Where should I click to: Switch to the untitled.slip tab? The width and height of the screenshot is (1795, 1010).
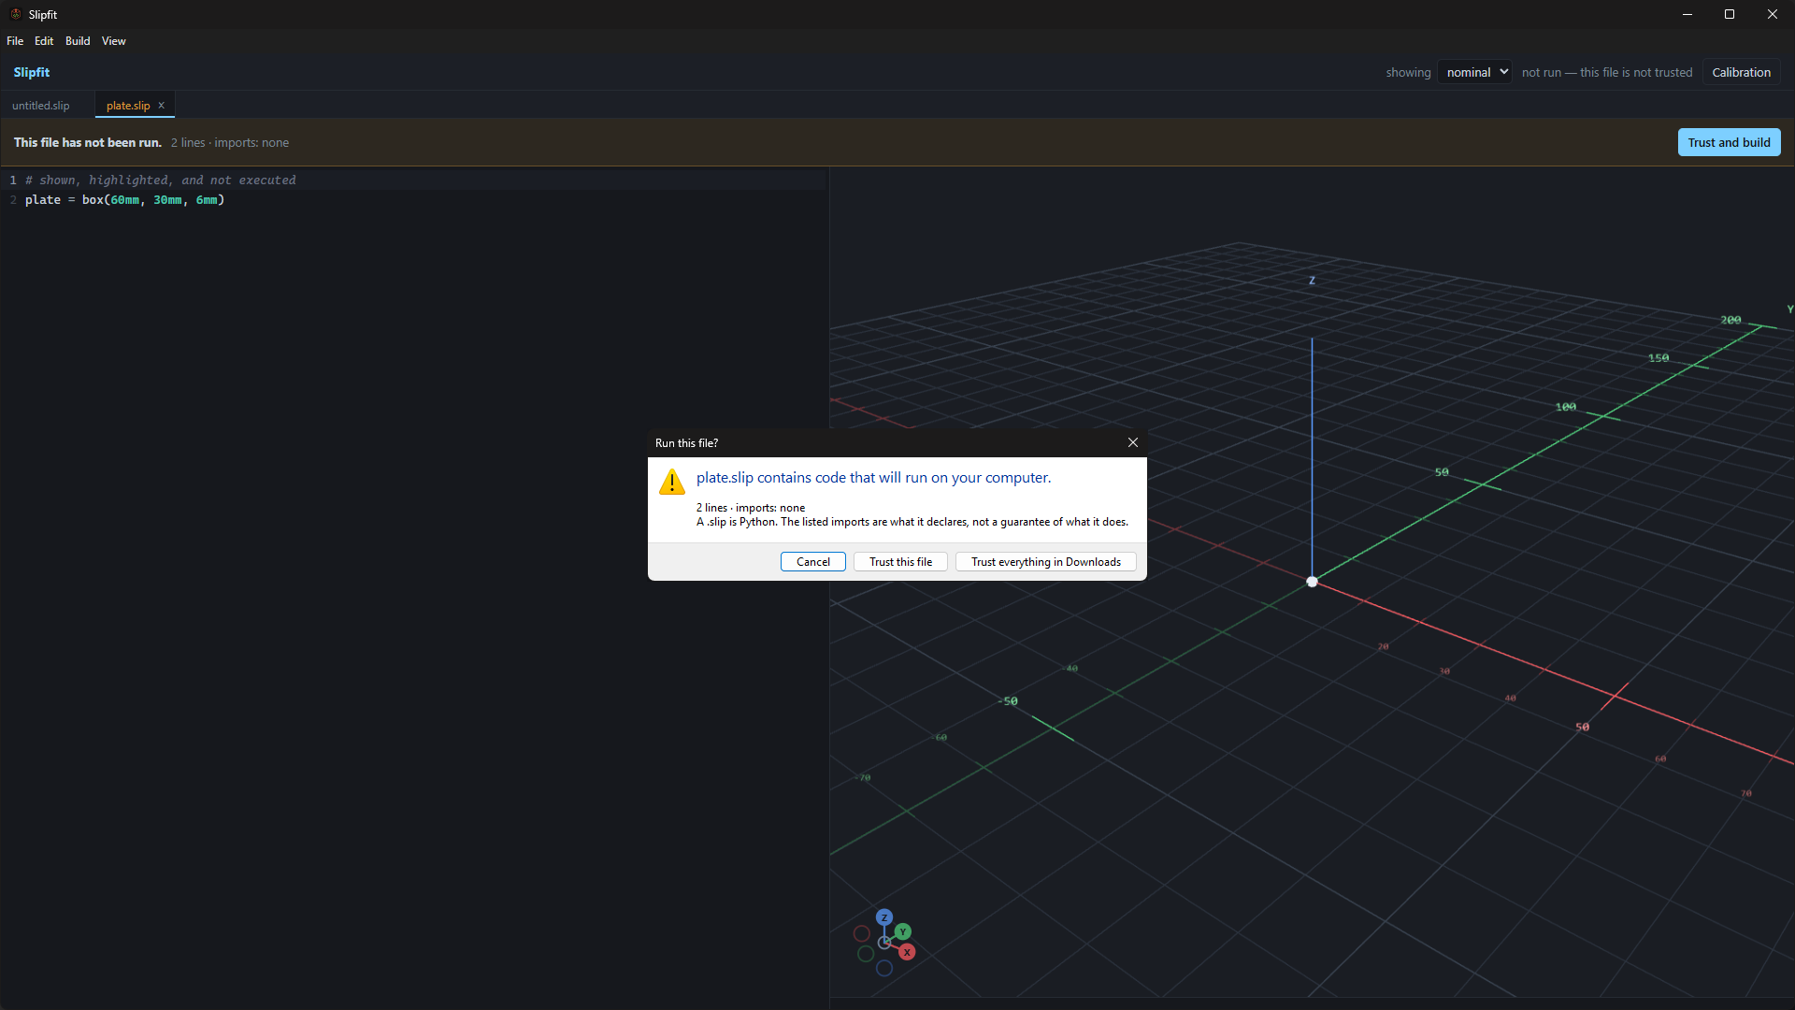pos(41,106)
